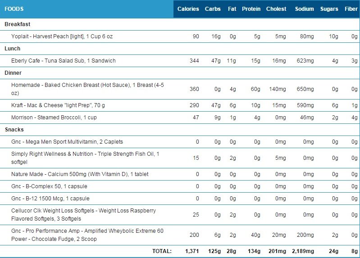The height and width of the screenshot is (258, 360).
Task: Click total calories value 1,371
Action: click(192, 251)
